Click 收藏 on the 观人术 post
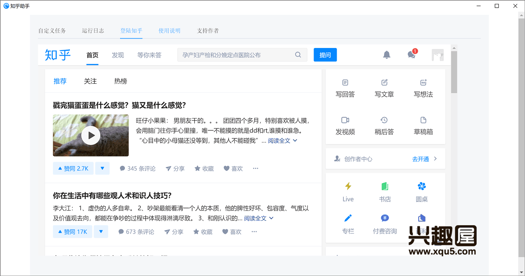 (x=203, y=232)
